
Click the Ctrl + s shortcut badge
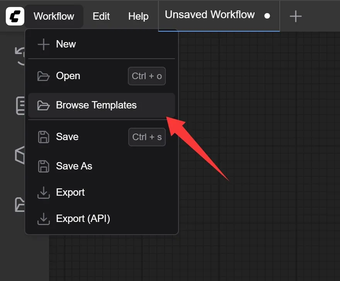click(147, 137)
